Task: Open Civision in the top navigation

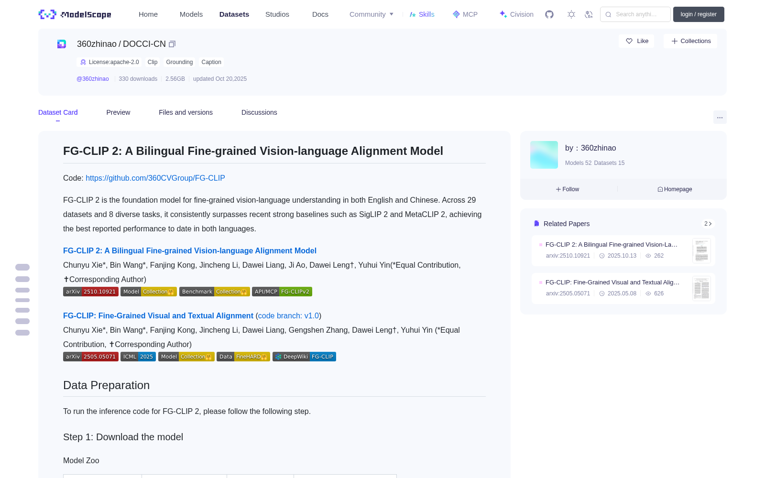Action: (516, 14)
